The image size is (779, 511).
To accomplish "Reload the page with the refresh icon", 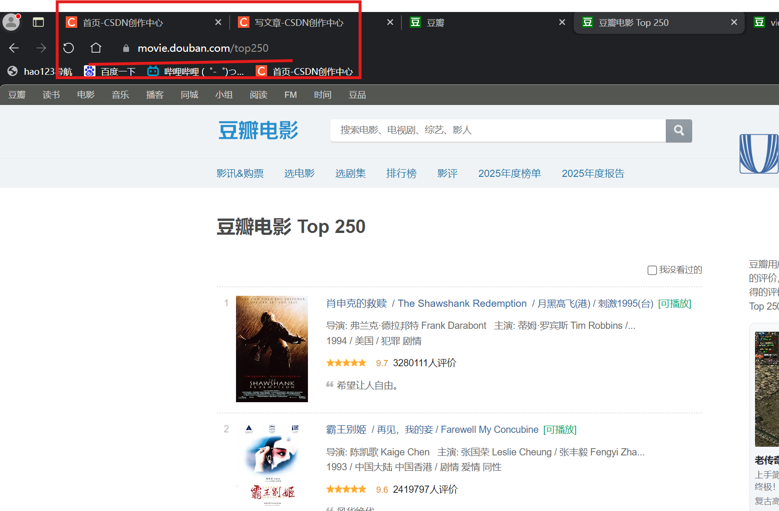I will pyautogui.click(x=69, y=48).
